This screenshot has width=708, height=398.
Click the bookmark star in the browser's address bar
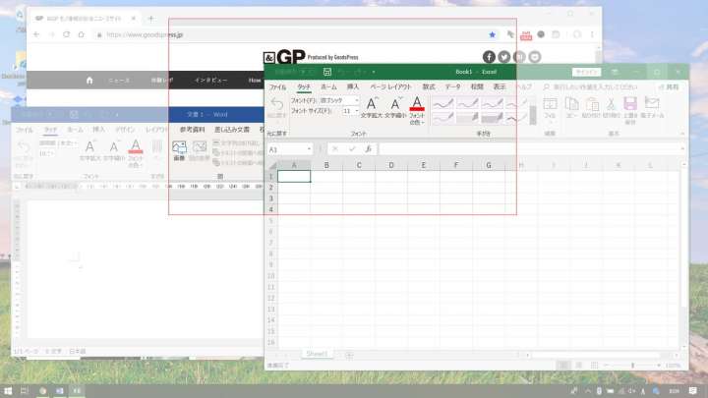click(493, 34)
